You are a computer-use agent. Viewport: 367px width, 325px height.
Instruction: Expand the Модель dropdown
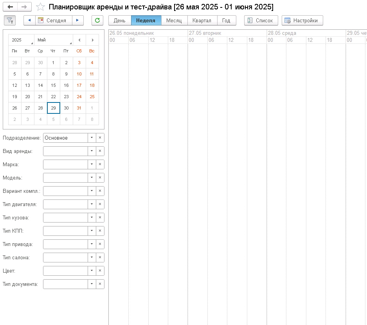pos(92,178)
